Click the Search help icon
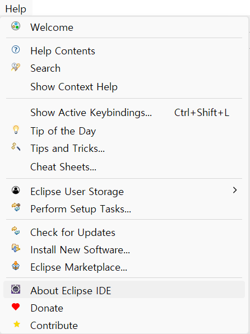Screen dimensions: 250x334 pos(16,67)
